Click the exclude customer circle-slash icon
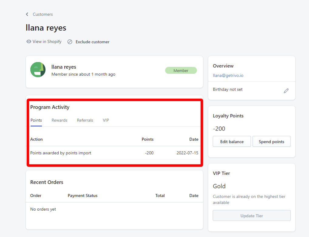The image size is (309, 237). click(70, 42)
